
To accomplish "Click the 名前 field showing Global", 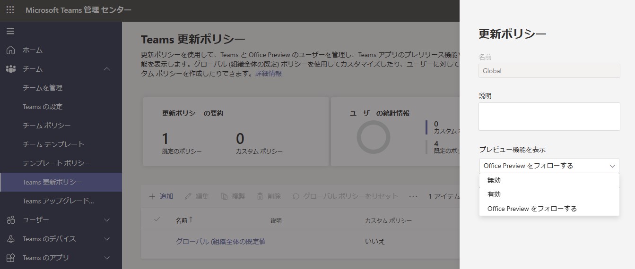I will coord(549,71).
